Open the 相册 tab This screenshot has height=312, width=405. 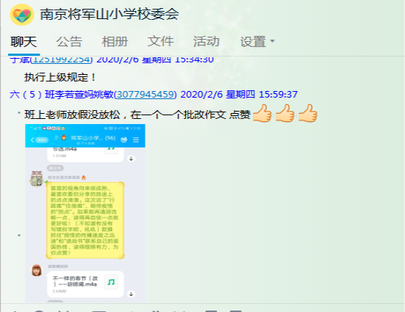115,42
